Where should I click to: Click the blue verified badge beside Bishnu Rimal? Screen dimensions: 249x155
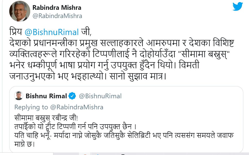(x=72, y=96)
